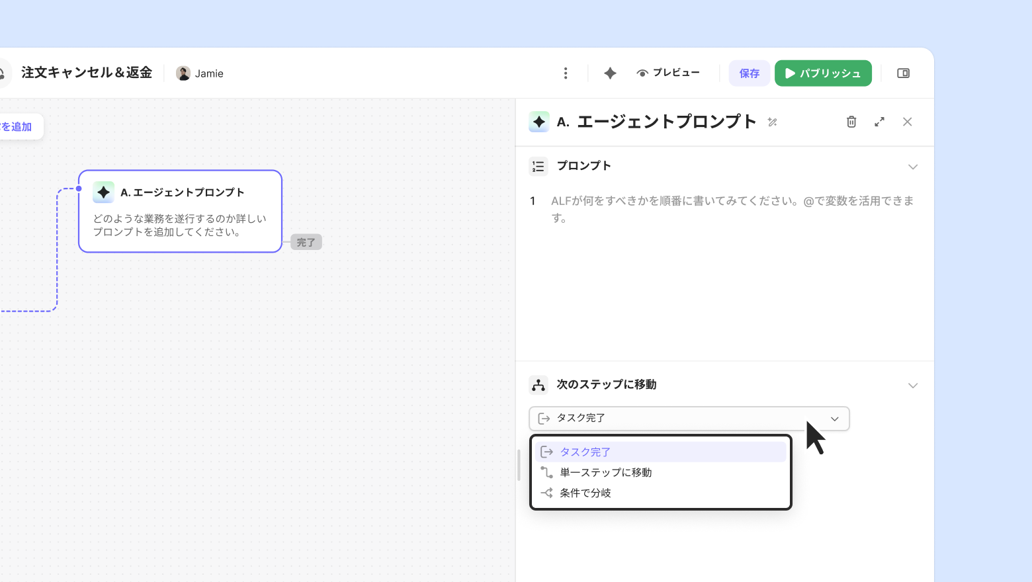Viewport: 1032px width, 582px height.
Task: Click the プレビュー eye button
Action: tap(668, 73)
